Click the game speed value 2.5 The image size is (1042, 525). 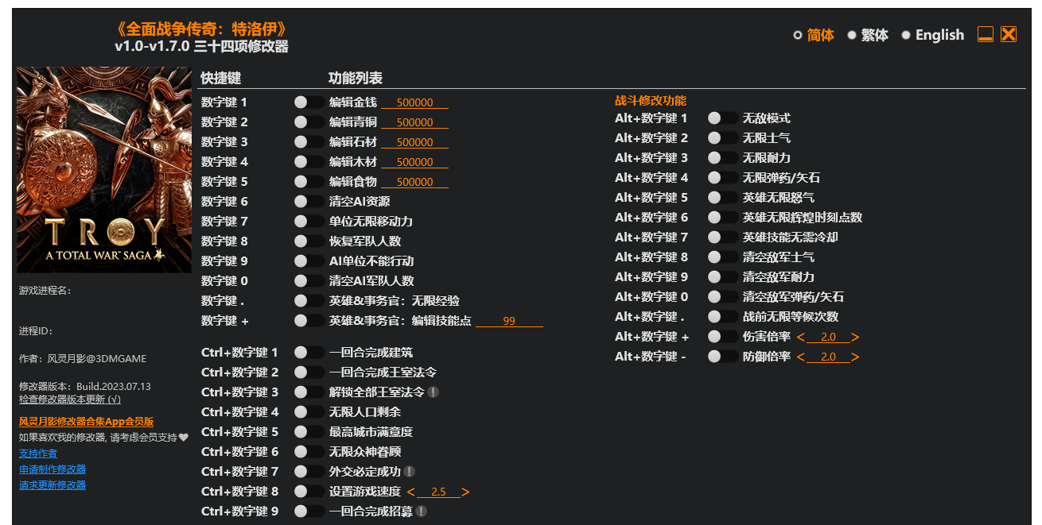[x=438, y=492]
